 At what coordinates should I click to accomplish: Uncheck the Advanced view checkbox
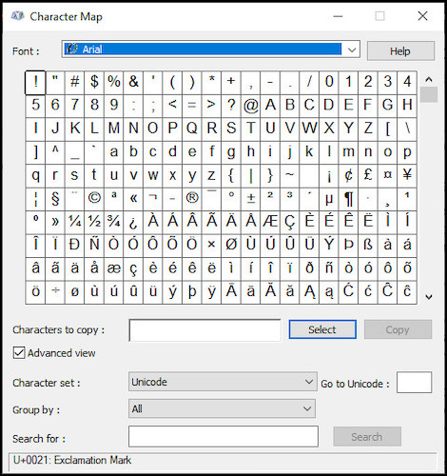[x=19, y=353]
